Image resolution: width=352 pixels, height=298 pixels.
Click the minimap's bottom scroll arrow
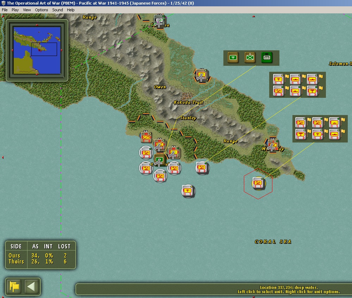click(37, 75)
